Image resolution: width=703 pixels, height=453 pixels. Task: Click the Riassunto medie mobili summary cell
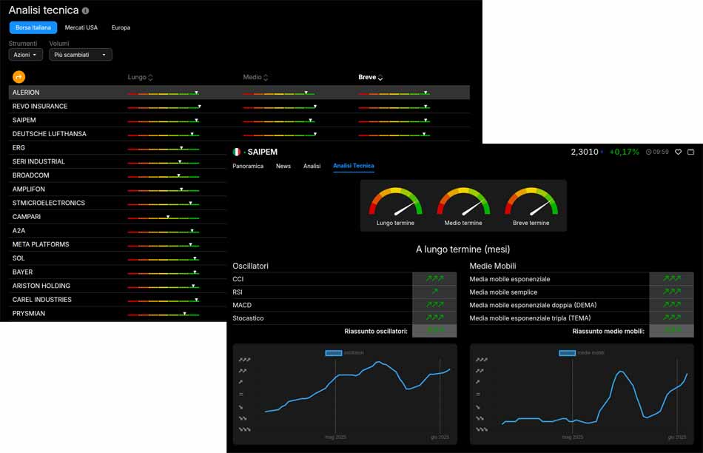(672, 331)
